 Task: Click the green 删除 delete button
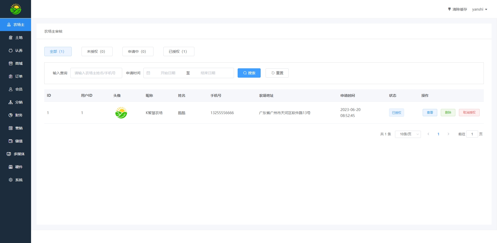coord(448,113)
